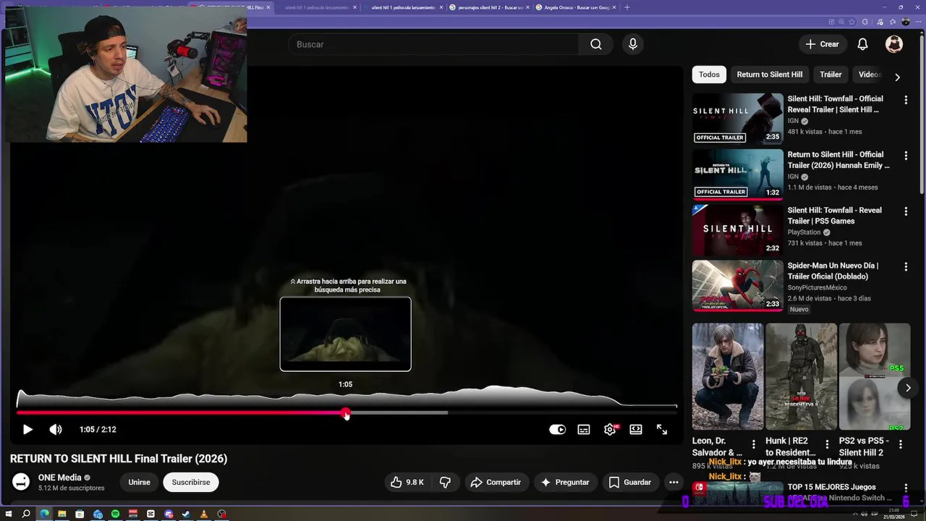Click Compartir to share video
The image size is (926, 521).
(x=496, y=482)
